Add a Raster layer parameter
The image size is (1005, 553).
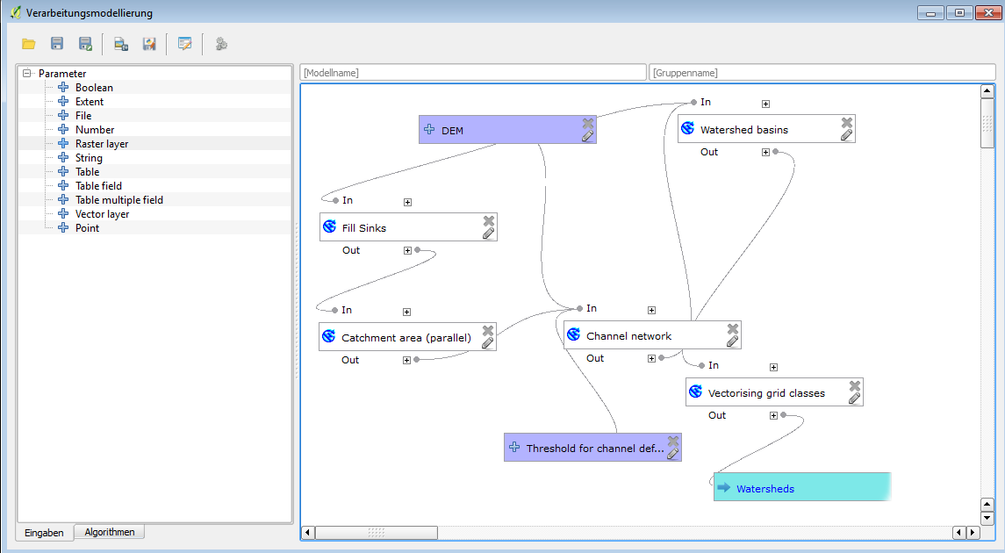point(102,144)
